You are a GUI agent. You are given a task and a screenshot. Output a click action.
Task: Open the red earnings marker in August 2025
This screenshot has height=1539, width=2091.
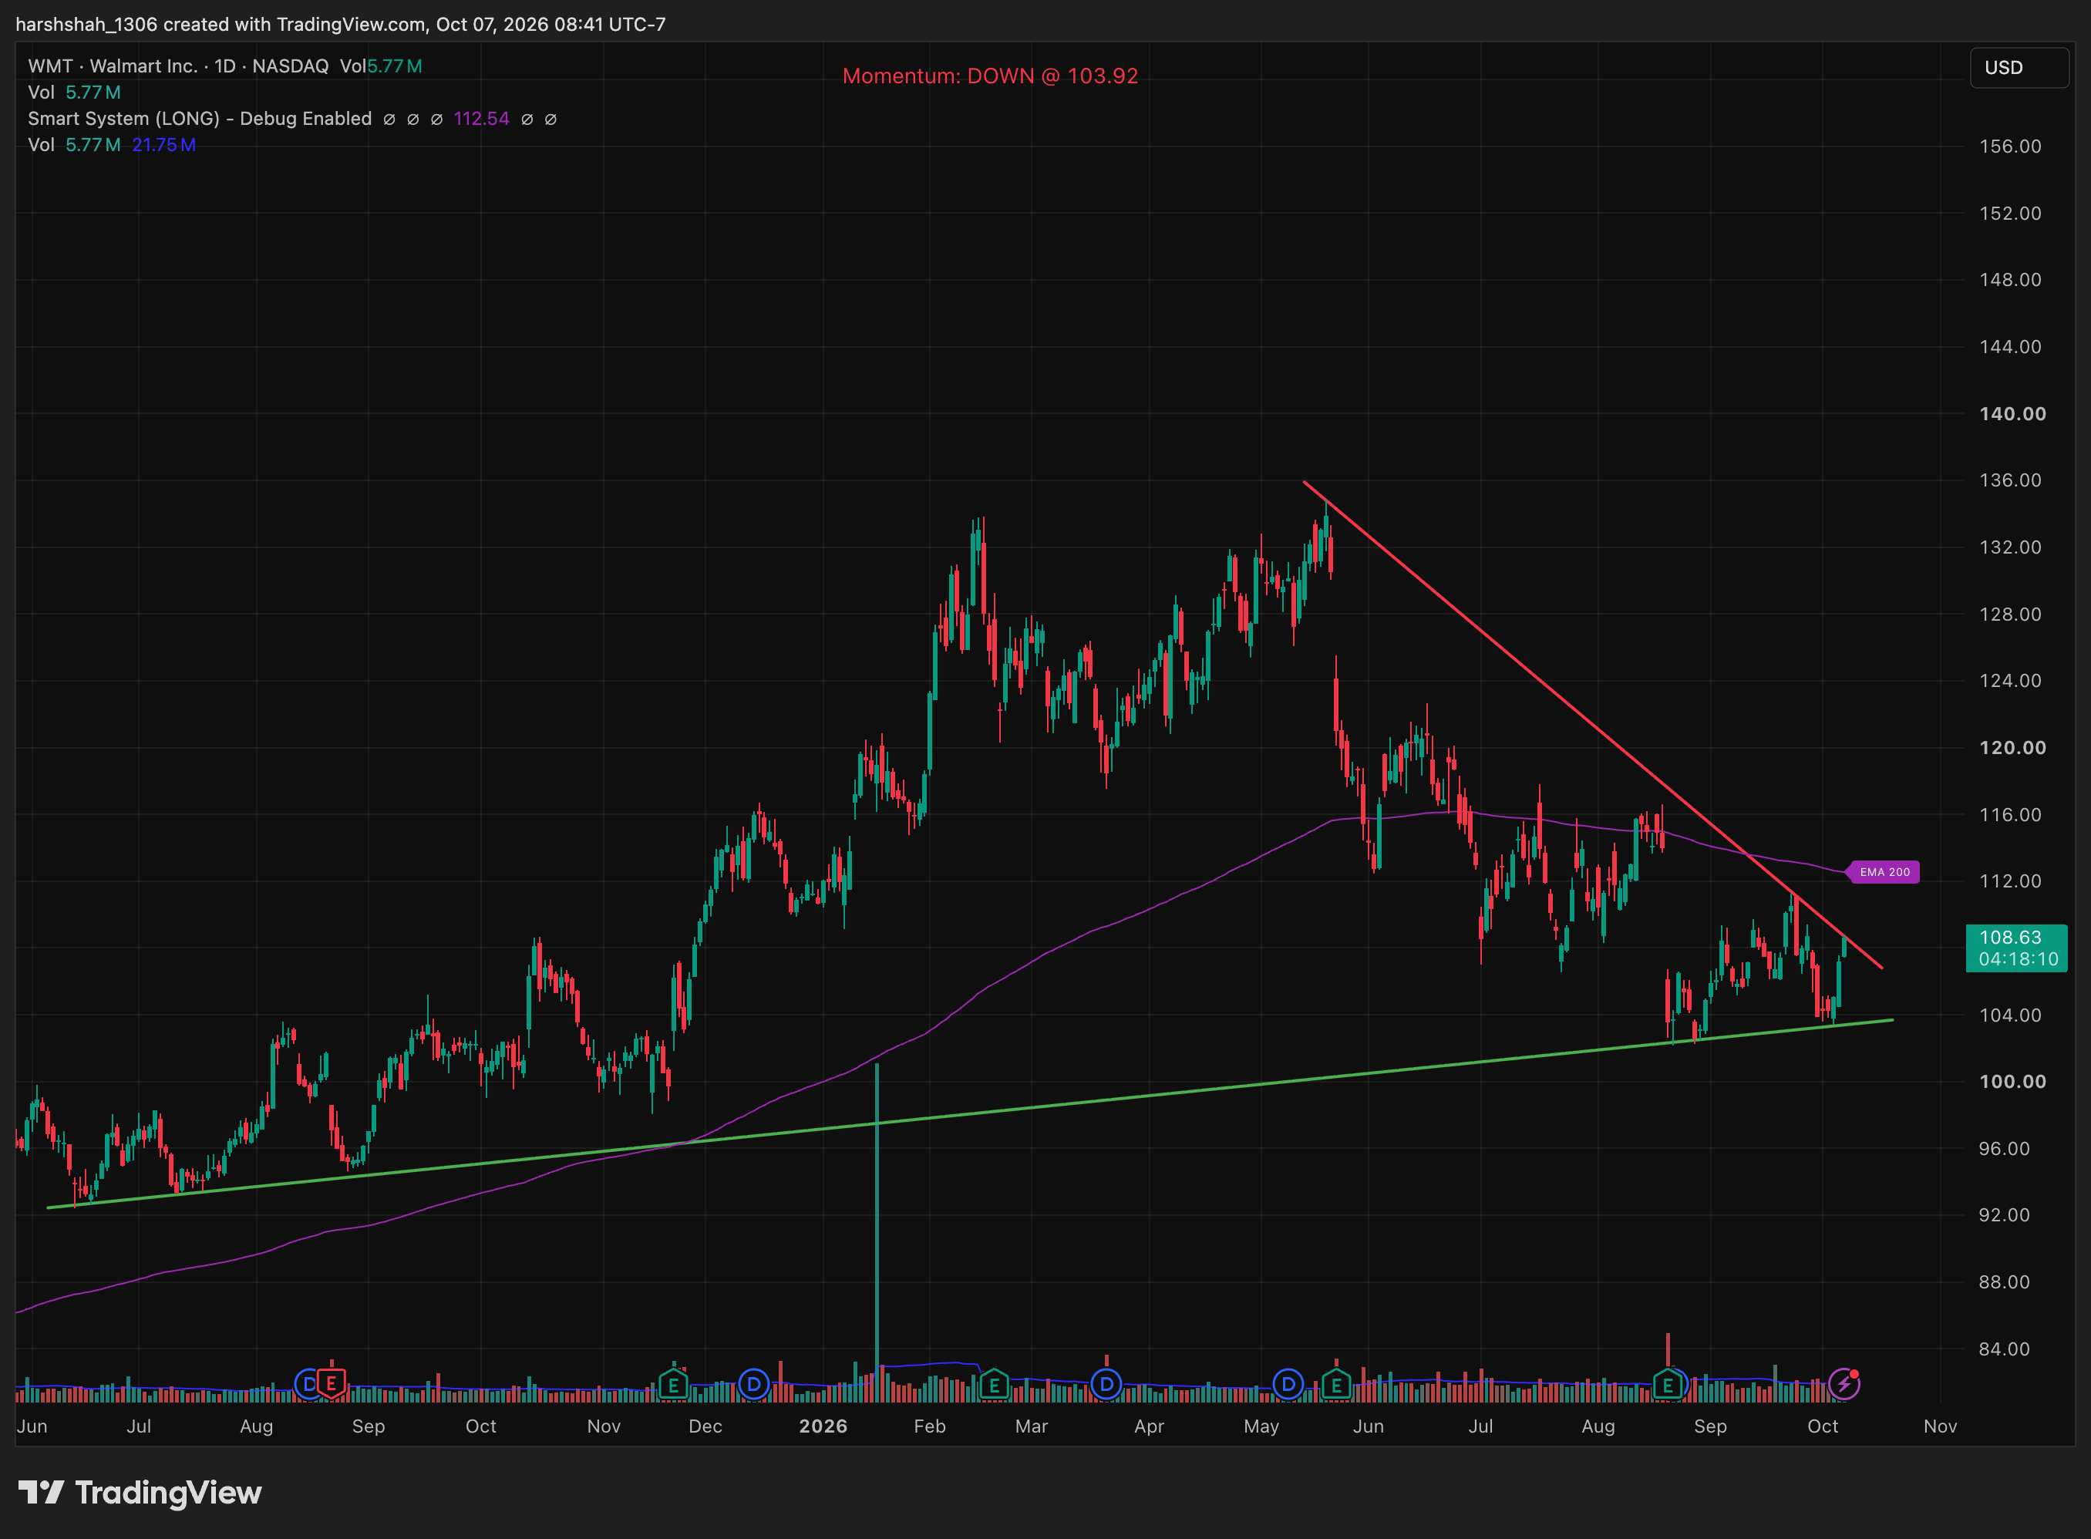(x=331, y=1384)
